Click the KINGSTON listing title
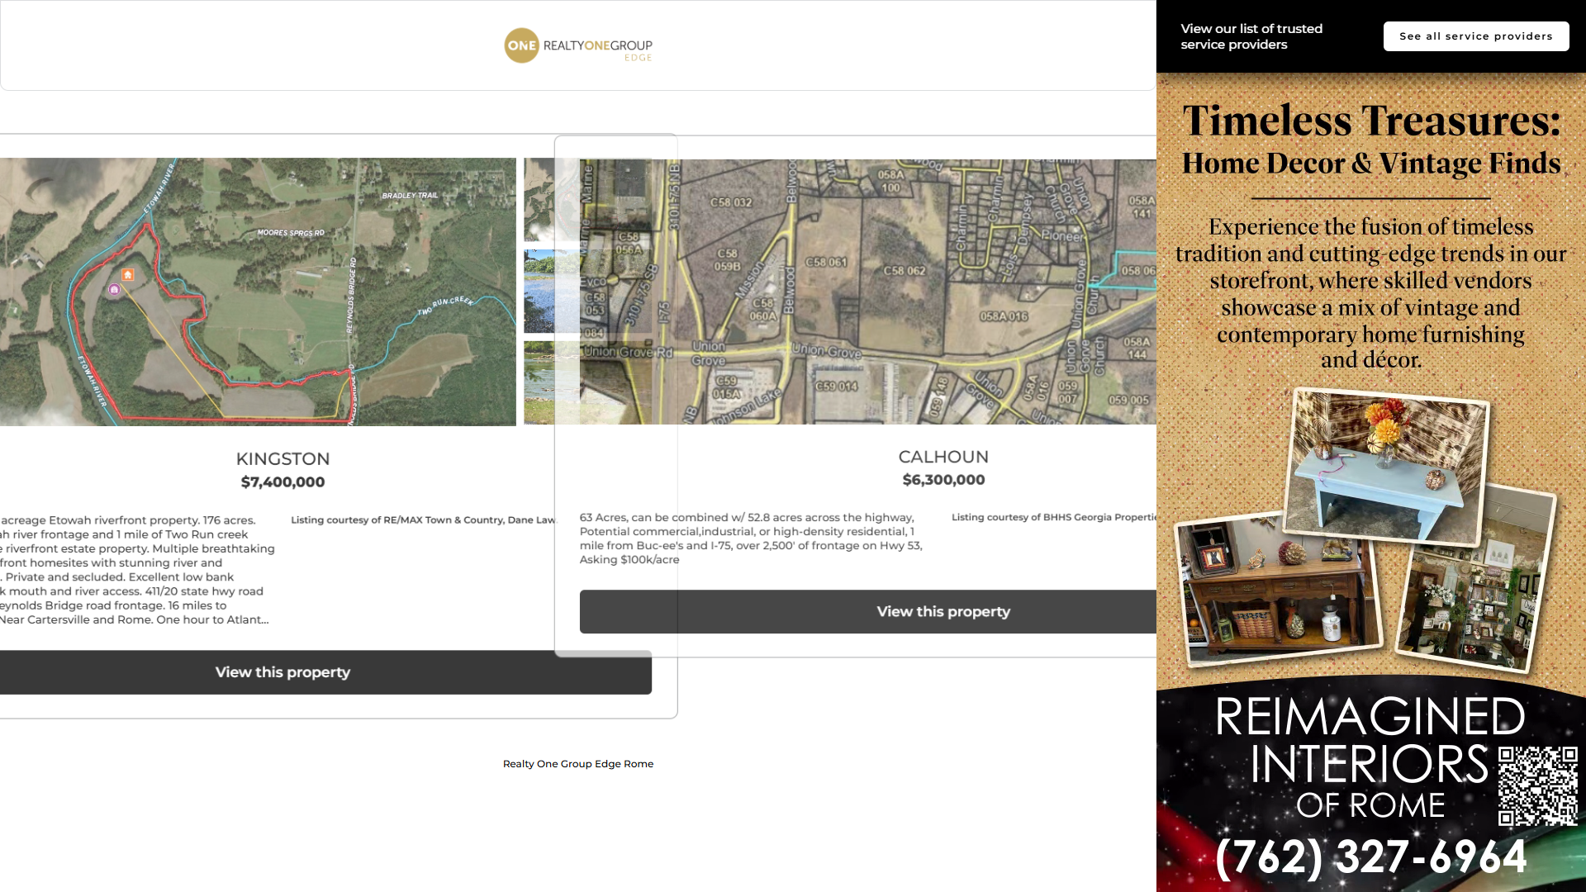The image size is (1586, 892). [x=283, y=459]
